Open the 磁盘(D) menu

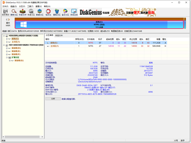14,6
